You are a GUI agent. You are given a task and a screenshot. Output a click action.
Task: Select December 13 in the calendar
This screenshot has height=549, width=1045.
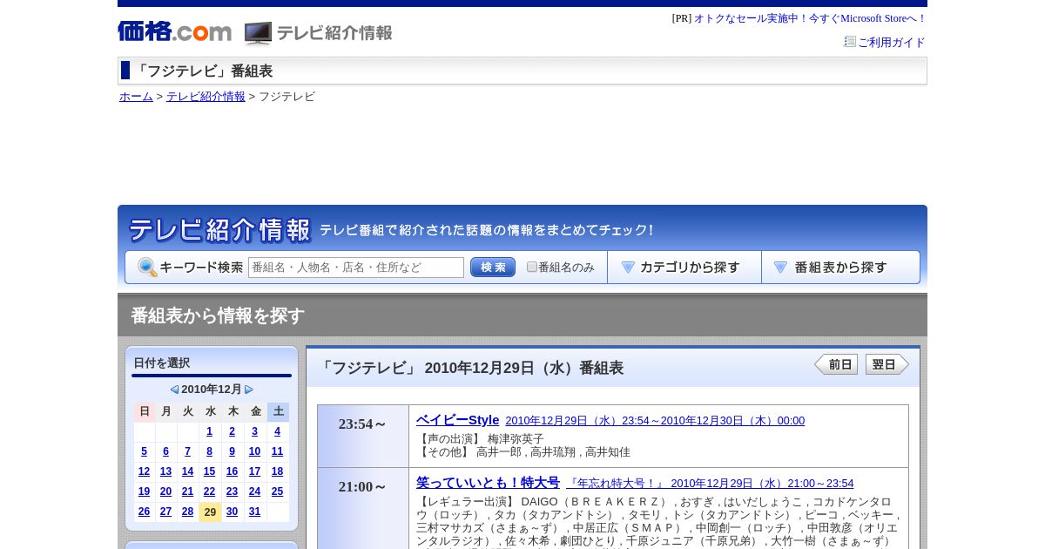[165, 471]
